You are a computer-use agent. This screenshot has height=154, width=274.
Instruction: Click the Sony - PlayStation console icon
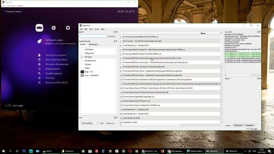click(82, 75)
